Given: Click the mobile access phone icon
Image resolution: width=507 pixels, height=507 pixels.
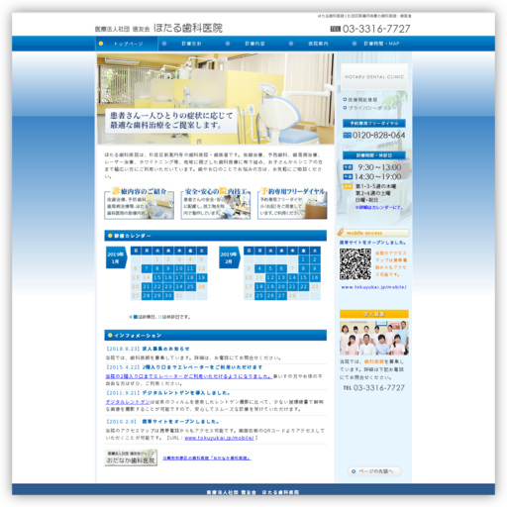Looking at the screenshot, I should click(x=341, y=232).
